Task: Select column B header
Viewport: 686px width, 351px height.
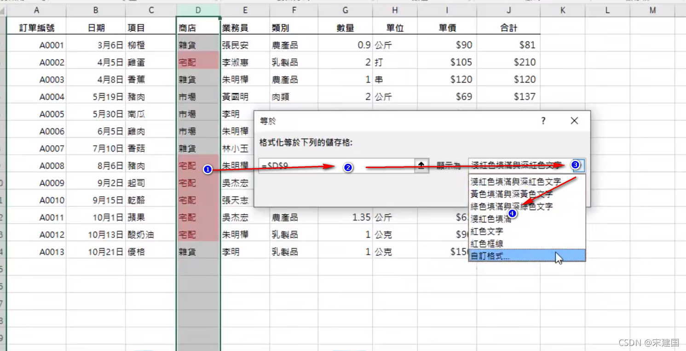Action: [96, 10]
